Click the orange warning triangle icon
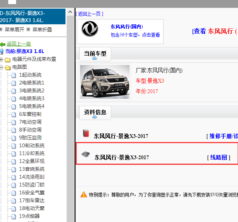Screen dimensions: 238x222 (83, 195)
